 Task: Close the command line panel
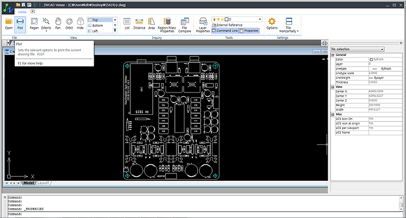pyautogui.click(x=5, y=197)
